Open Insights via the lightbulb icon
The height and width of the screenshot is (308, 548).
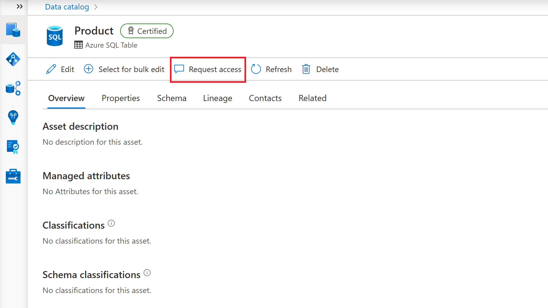pyautogui.click(x=13, y=118)
